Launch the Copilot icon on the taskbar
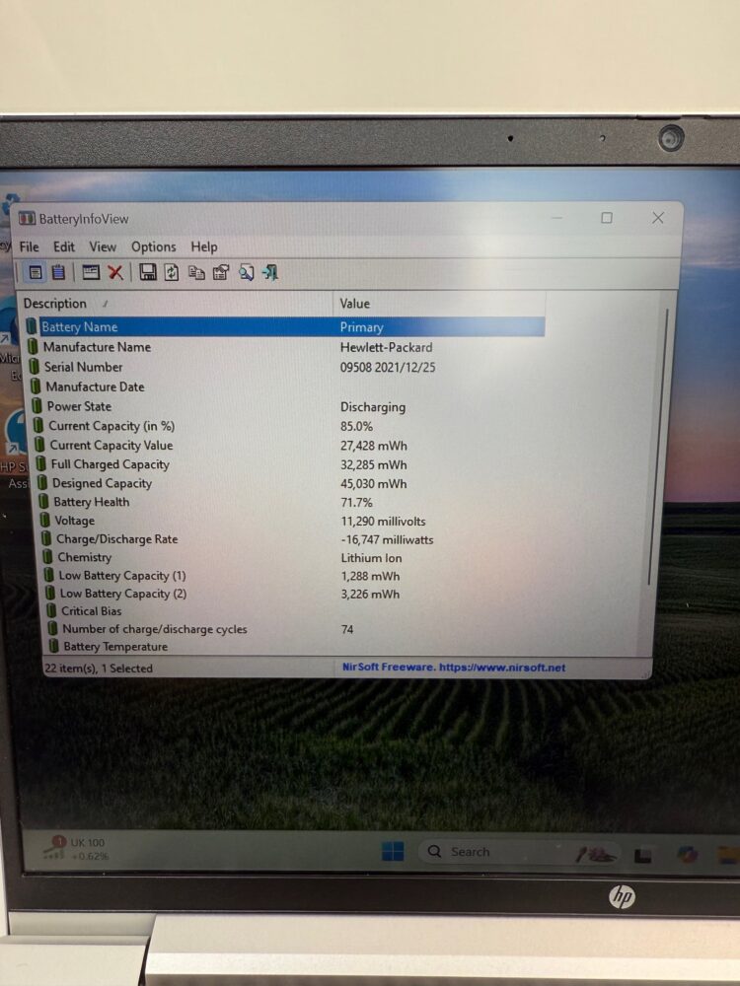Image resolution: width=740 pixels, height=986 pixels. [x=687, y=855]
